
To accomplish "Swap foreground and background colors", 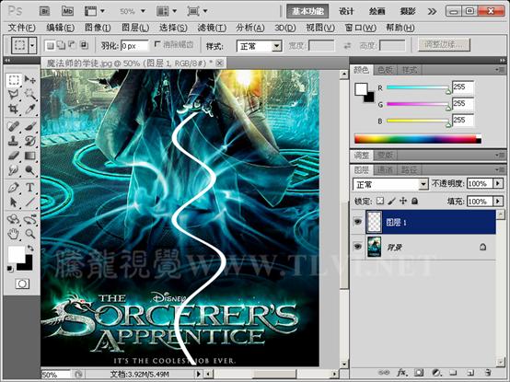I will coord(30,248).
